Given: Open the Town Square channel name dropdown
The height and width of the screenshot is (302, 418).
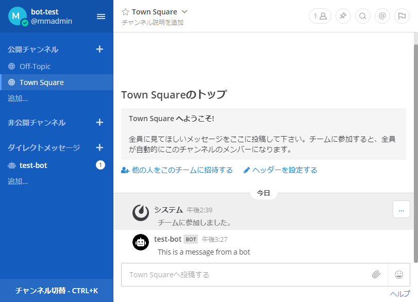Looking at the screenshot, I should click(x=185, y=11).
